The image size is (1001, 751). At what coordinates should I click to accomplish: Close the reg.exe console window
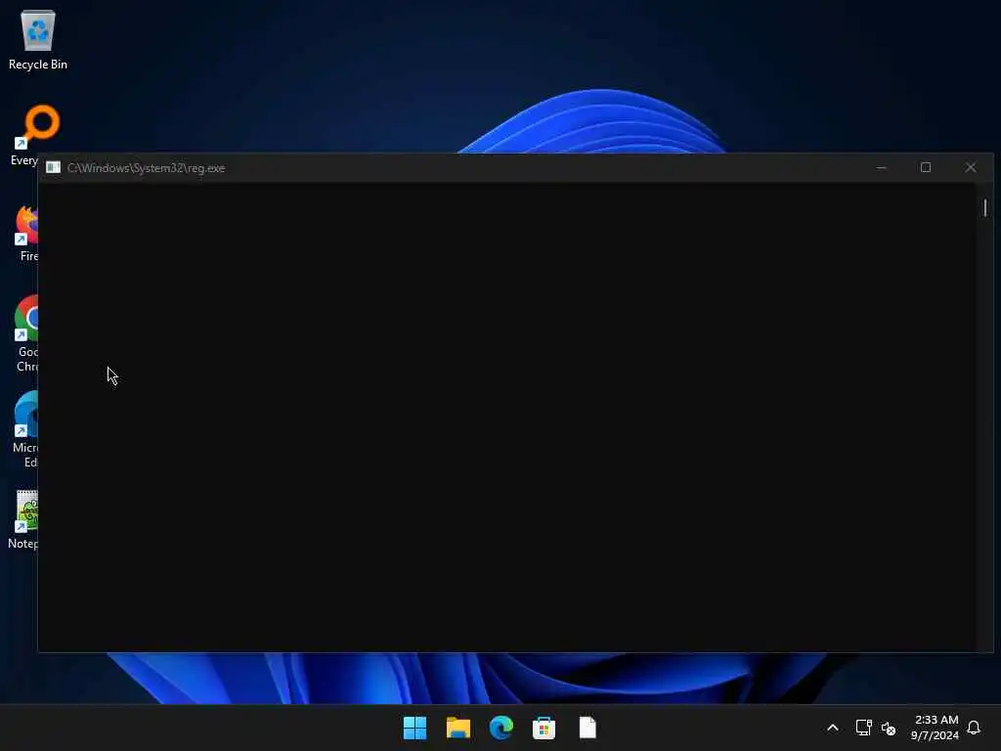(971, 167)
